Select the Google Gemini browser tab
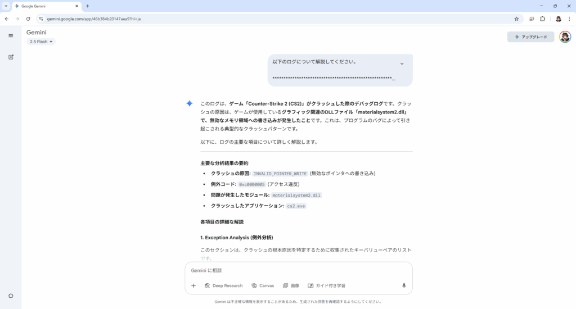This screenshot has width=576, height=309. coord(46,6)
